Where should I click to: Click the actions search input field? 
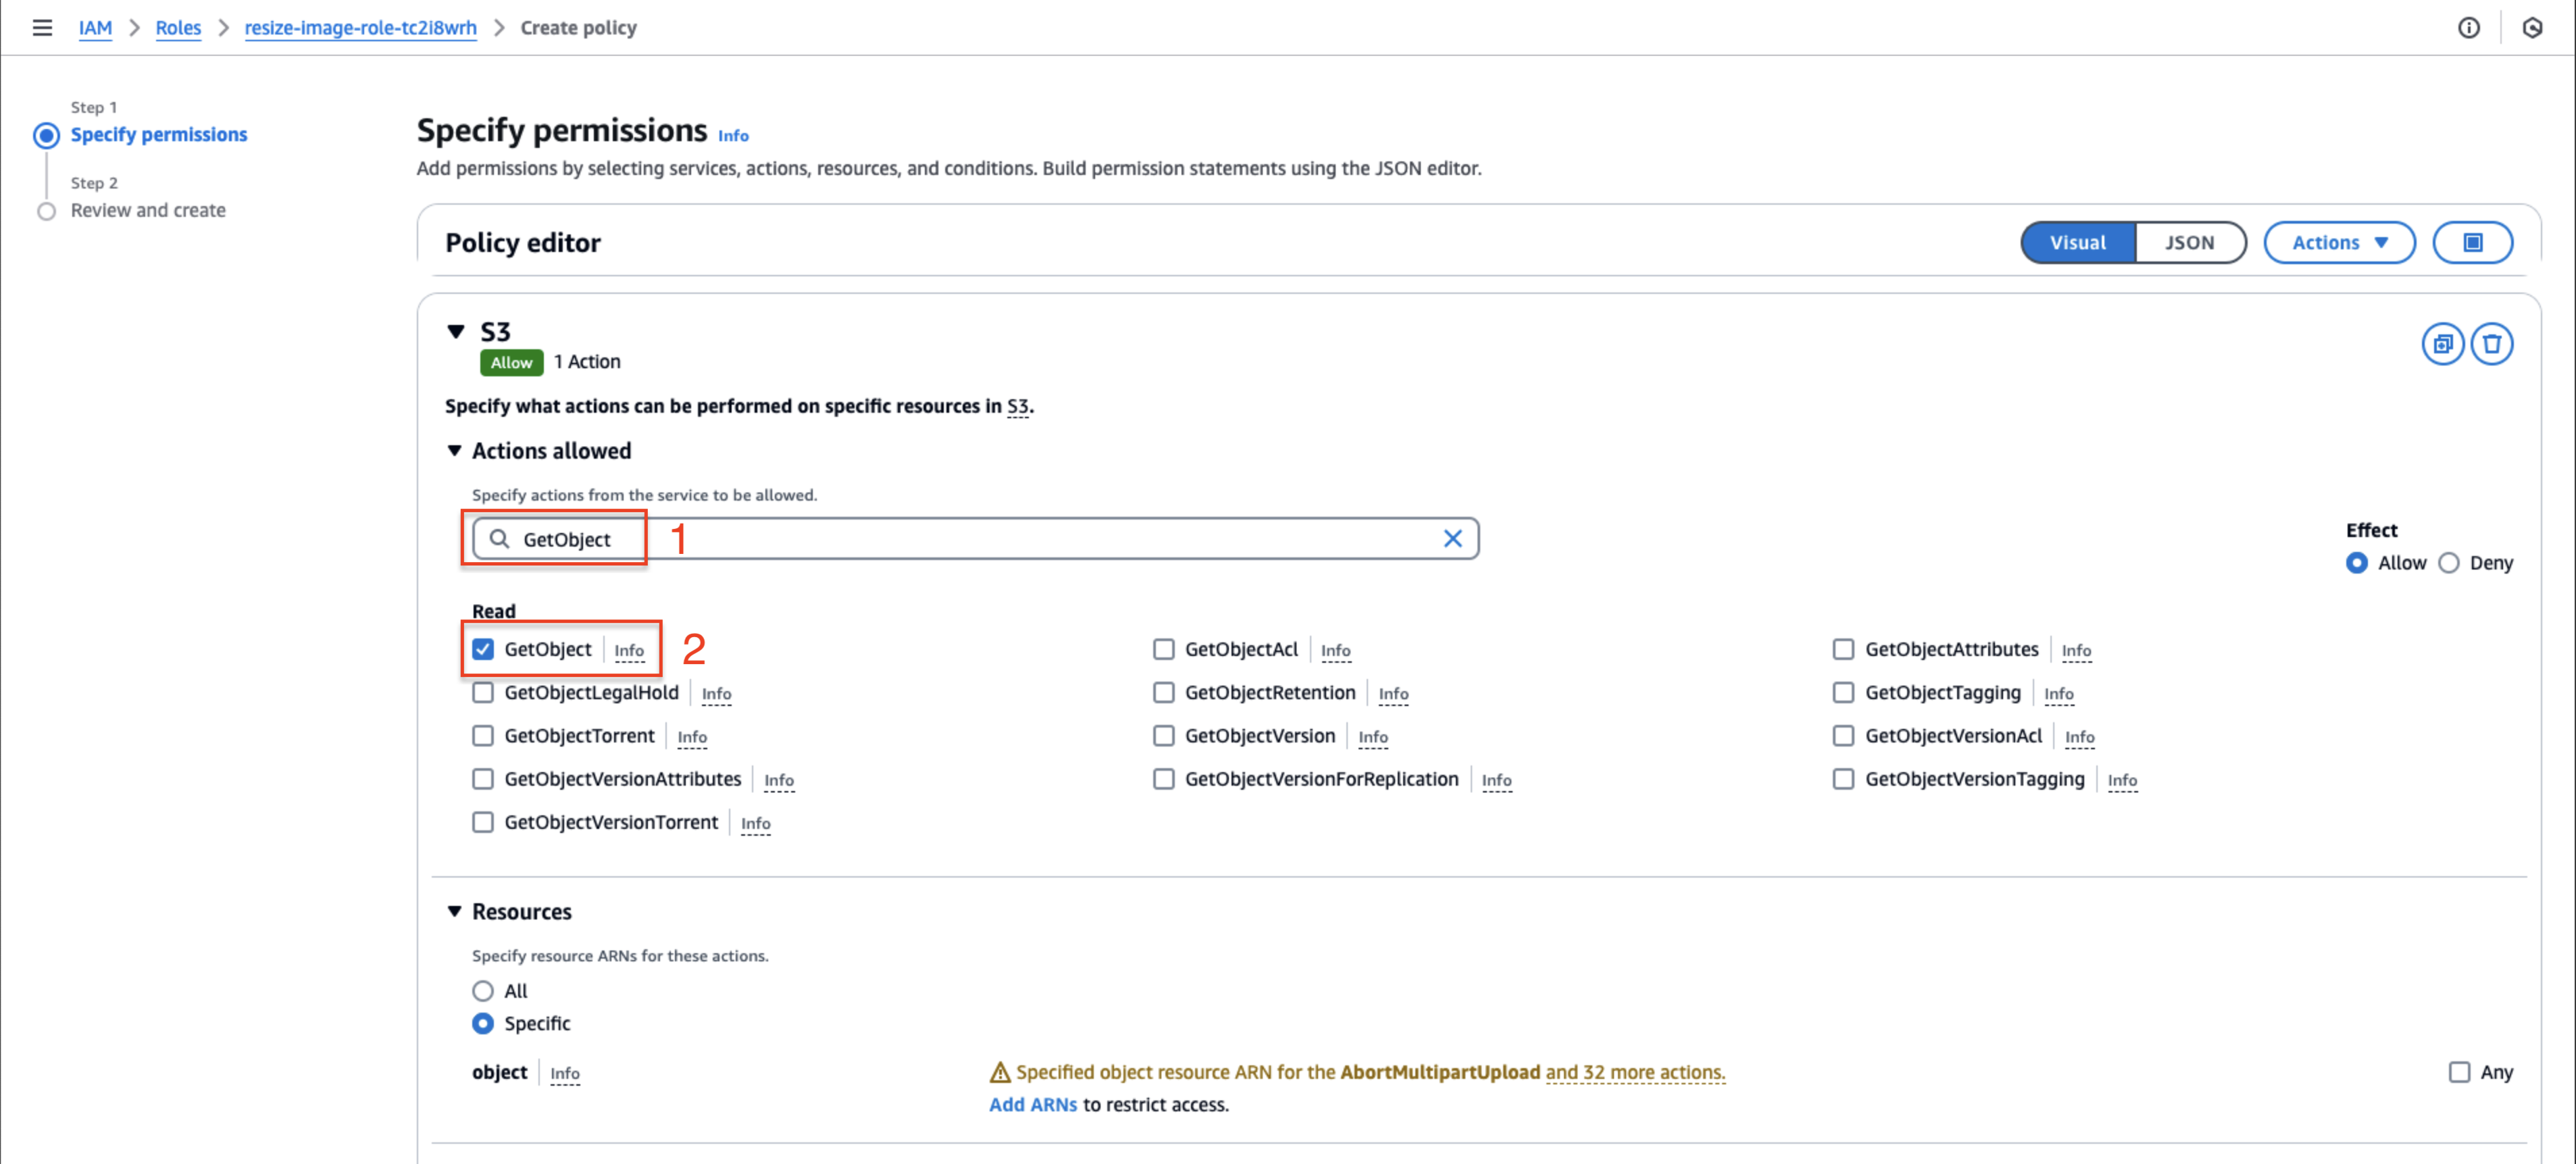(975, 539)
